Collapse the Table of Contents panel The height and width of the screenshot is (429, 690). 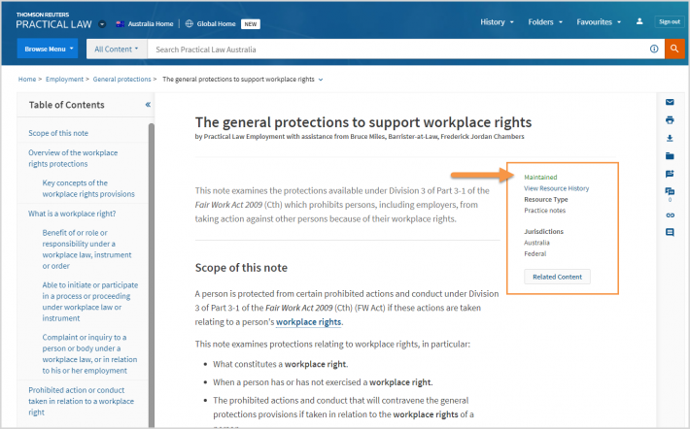tap(148, 105)
